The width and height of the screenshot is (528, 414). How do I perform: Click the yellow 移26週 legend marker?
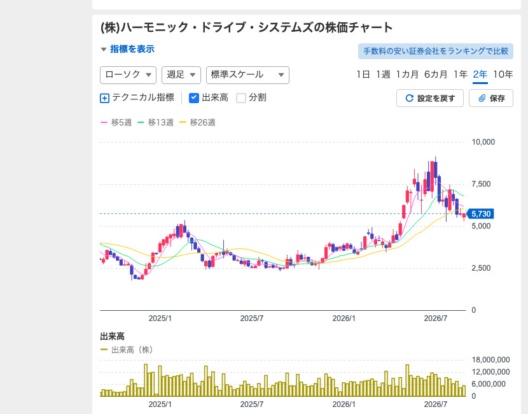point(183,122)
